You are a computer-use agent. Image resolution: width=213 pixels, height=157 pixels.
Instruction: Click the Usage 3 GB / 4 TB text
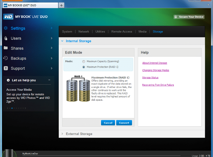point(201,156)
